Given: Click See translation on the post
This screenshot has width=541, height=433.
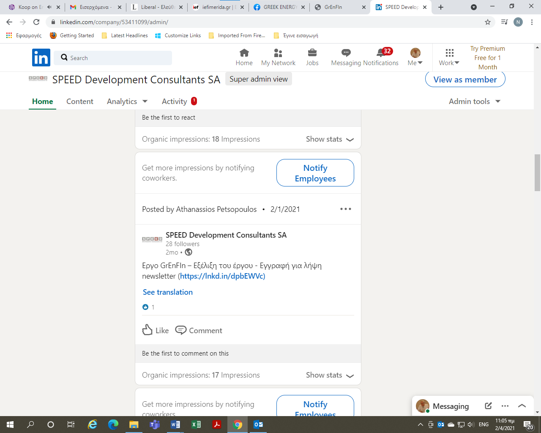Looking at the screenshot, I should (x=168, y=292).
